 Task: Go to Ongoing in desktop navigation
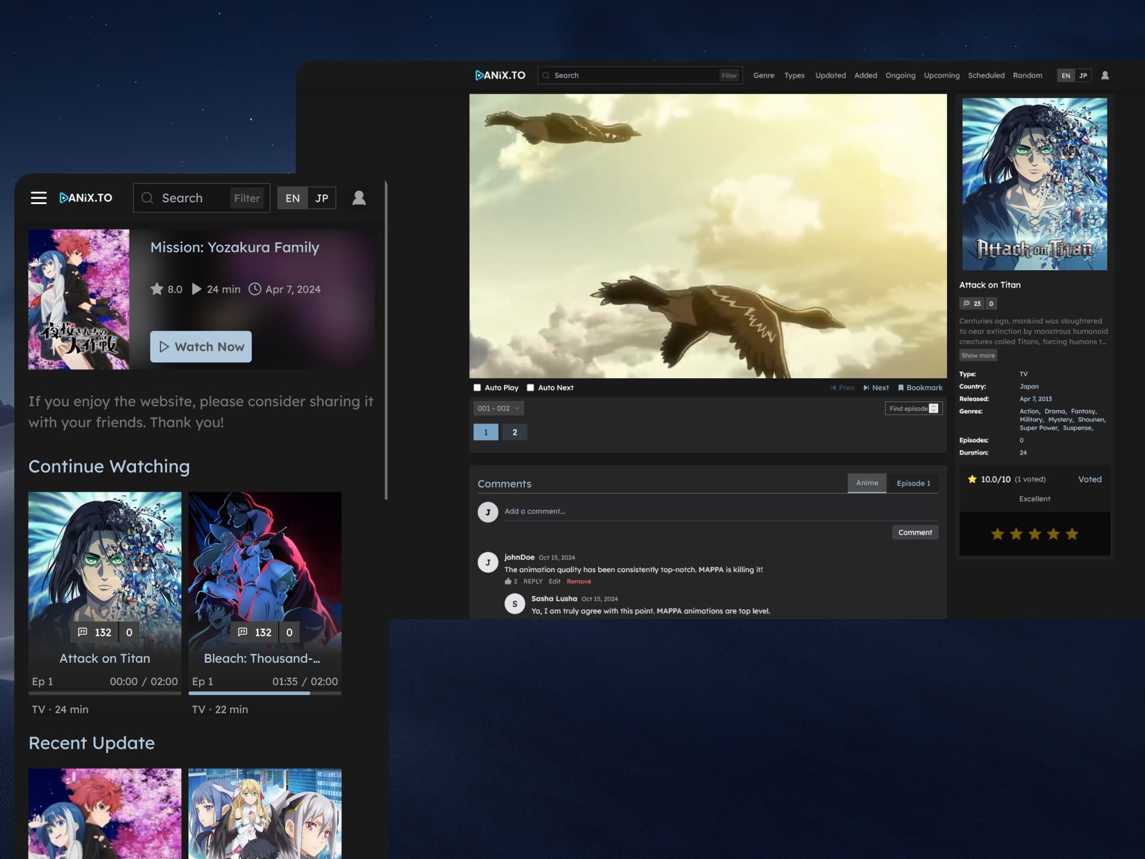[x=900, y=76]
